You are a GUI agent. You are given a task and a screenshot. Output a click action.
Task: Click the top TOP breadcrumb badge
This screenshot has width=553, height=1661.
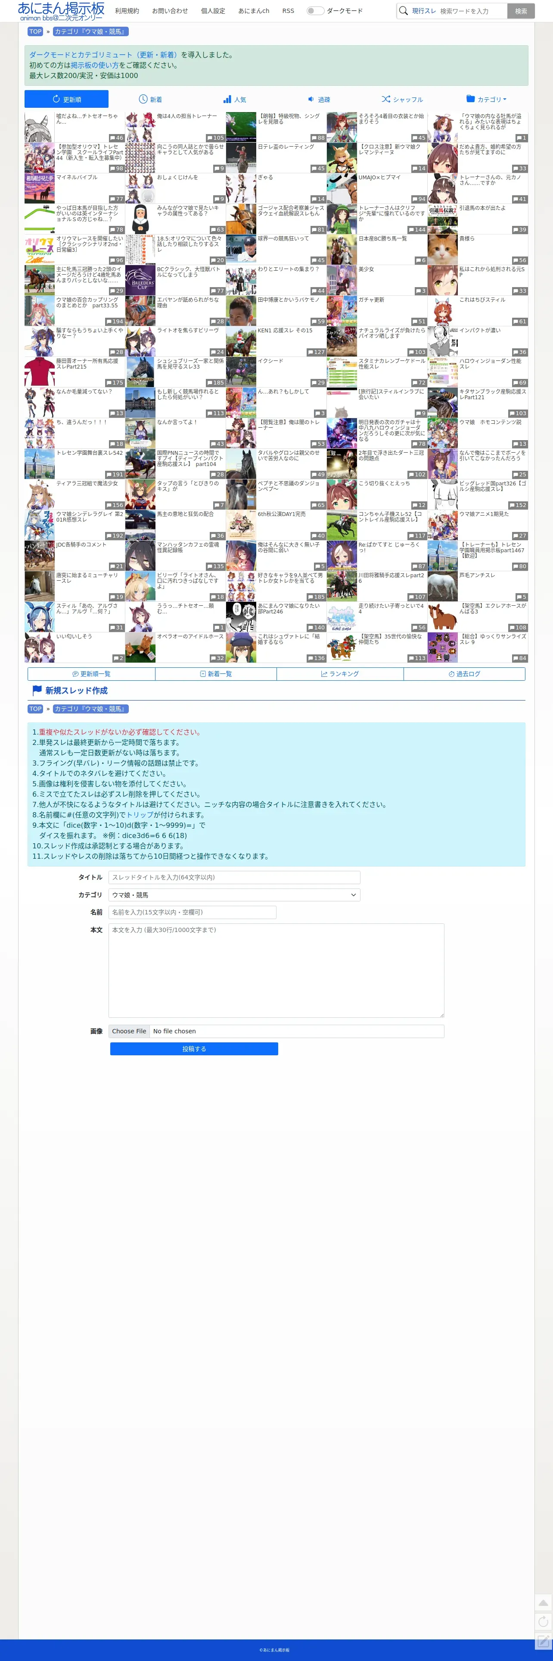click(35, 31)
